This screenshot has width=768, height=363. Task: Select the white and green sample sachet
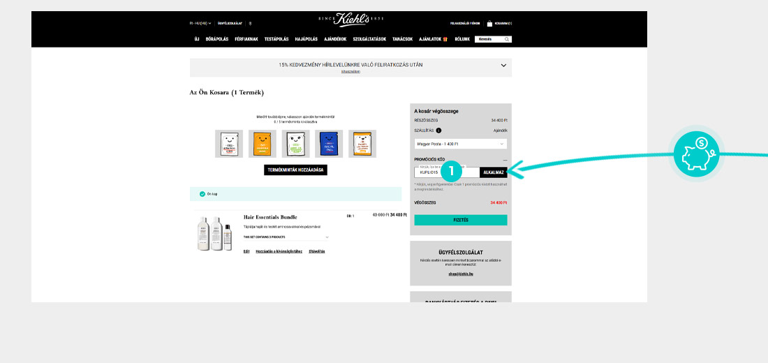coord(295,144)
